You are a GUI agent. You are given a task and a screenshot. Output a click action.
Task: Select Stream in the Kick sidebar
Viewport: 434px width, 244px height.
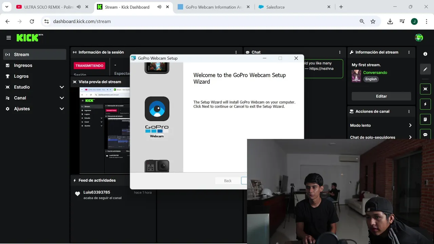35,55
